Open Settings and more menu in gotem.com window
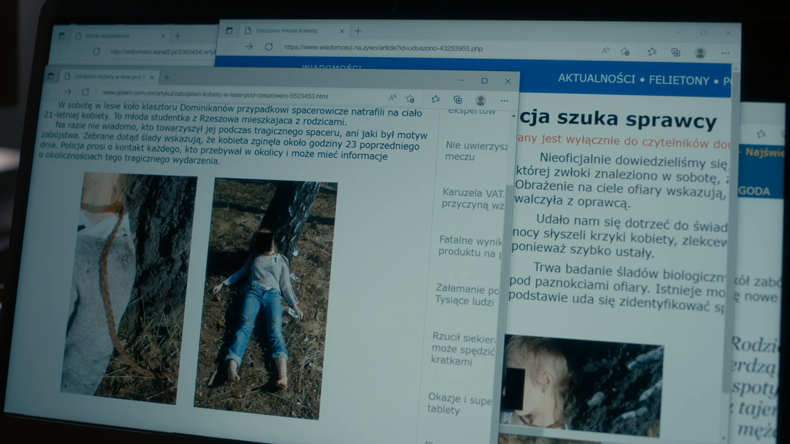 coord(504,101)
